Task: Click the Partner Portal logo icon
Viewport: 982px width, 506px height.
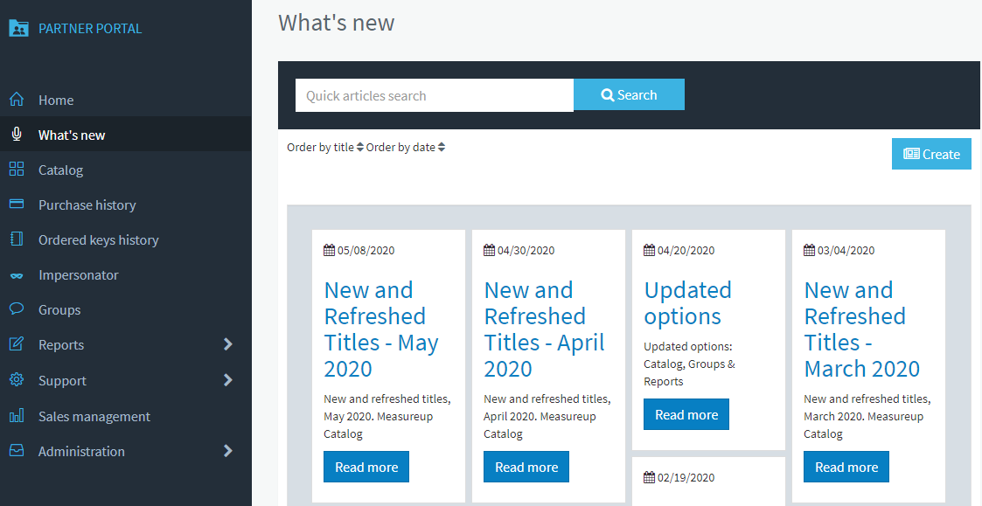Action: [18, 28]
